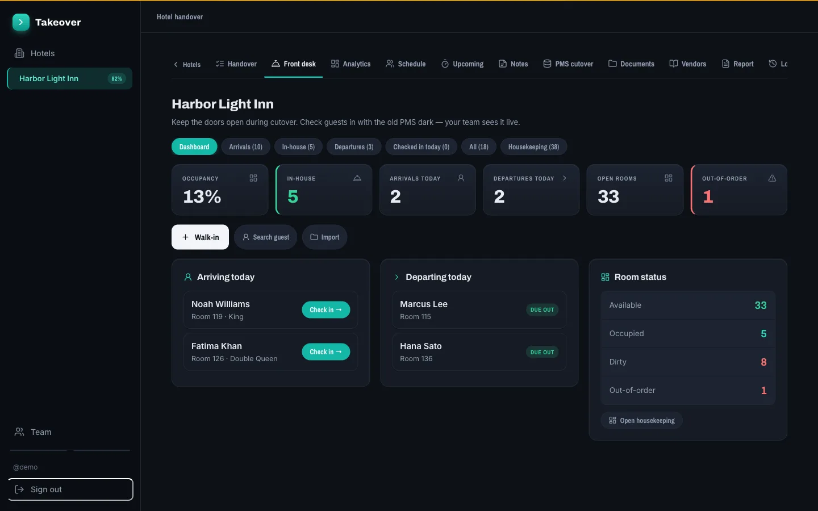Image resolution: width=818 pixels, height=511 pixels.
Task: Toggle the Housekeeping (38) filter
Action: pyautogui.click(x=533, y=147)
